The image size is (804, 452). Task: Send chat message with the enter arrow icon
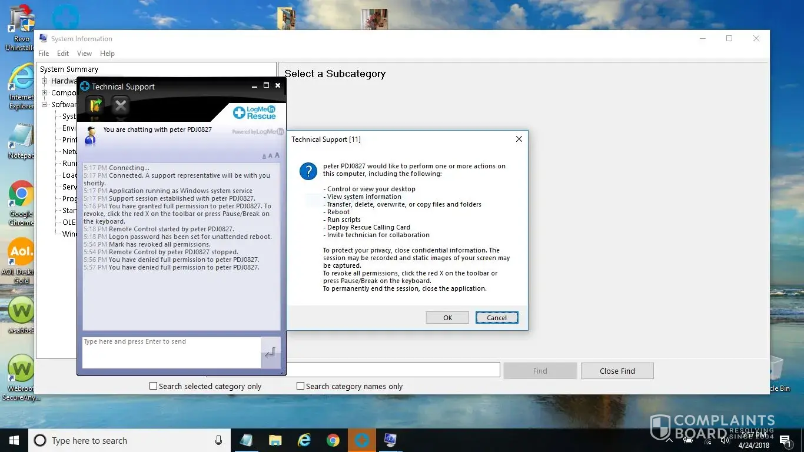click(270, 353)
